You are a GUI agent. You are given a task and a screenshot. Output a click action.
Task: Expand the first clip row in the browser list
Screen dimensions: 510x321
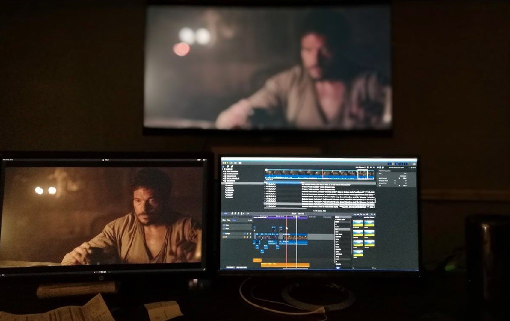tap(265, 183)
